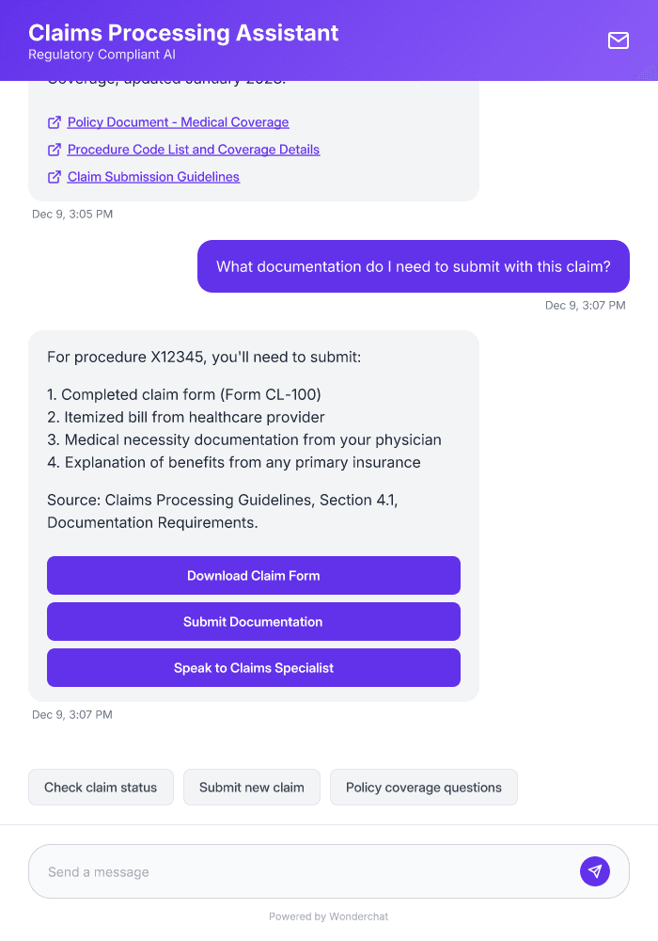Click the envelope icon in the header
The height and width of the screenshot is (941, 658).
(619, 40)
